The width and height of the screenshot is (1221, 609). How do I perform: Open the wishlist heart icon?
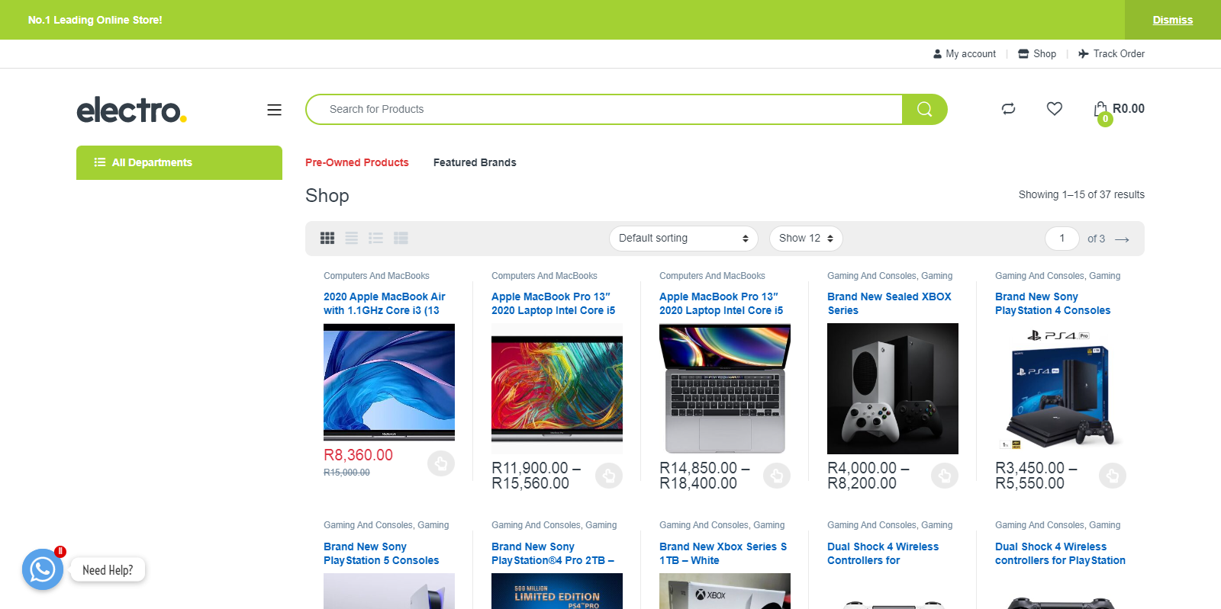1054,109
